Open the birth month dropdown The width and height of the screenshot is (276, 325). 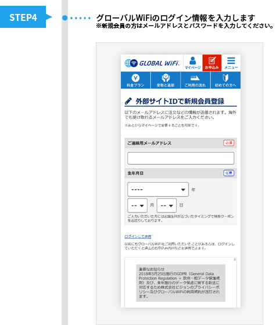(137, 205)
